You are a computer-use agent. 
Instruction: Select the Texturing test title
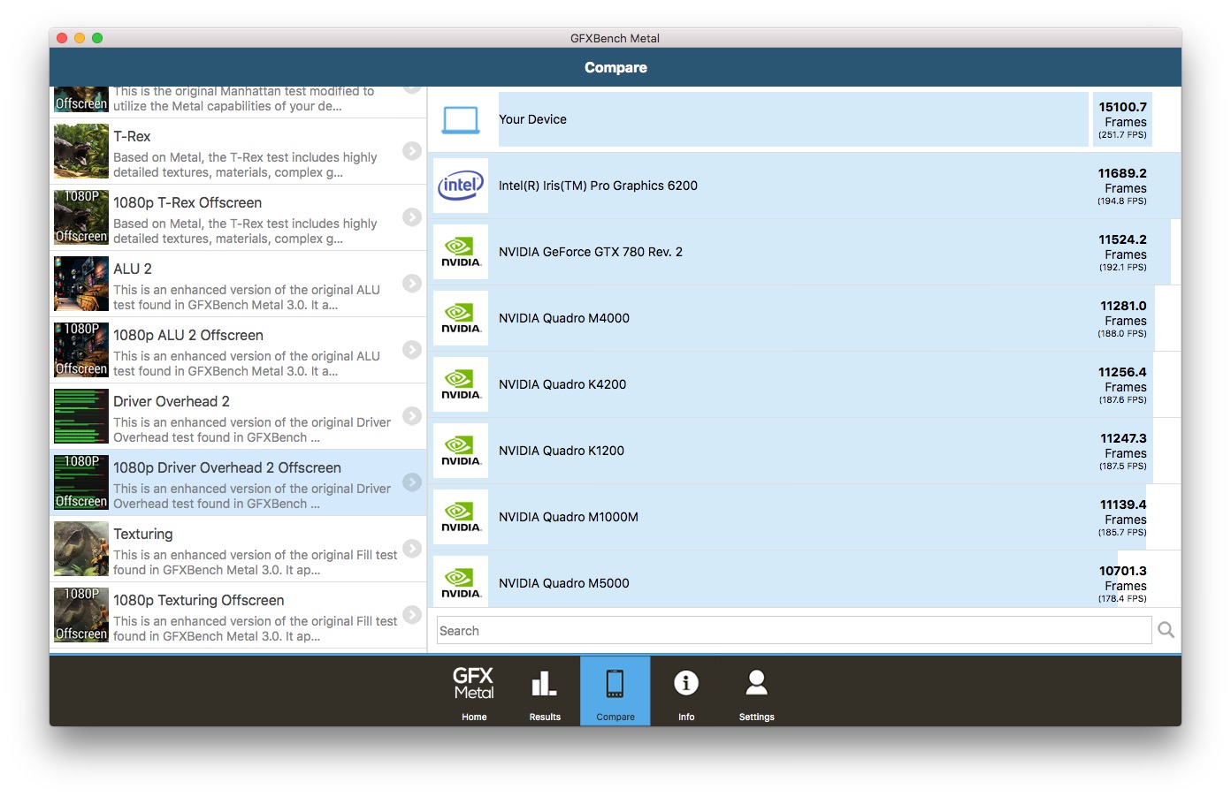point(143,535)
